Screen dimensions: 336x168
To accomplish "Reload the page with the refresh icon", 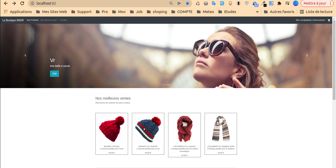I will coord(22,3).
